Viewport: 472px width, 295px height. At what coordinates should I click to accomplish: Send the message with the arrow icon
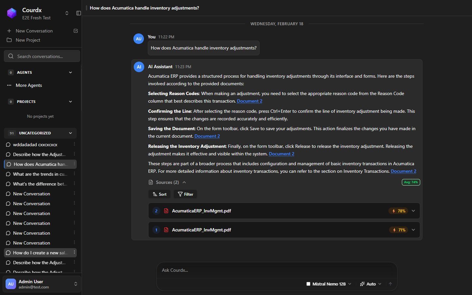tap(390, 284)
